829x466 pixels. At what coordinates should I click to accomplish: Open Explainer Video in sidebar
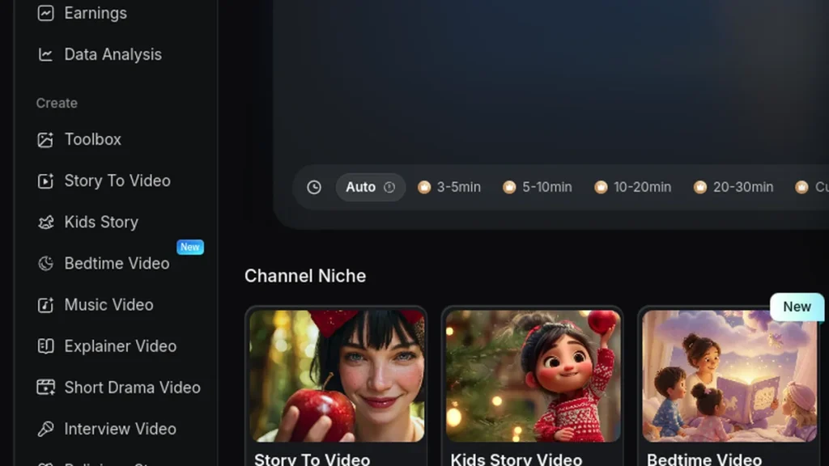pos(121,346)
